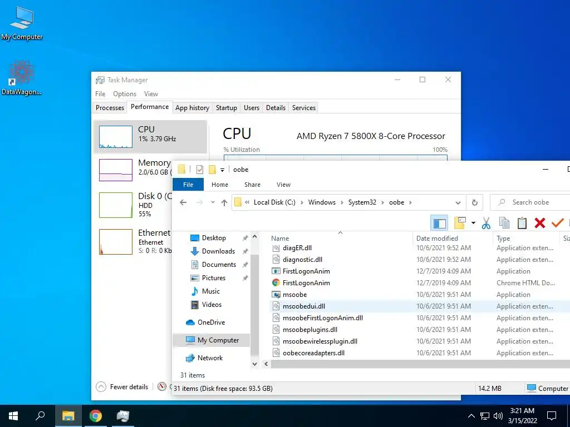Click the orange checkmark icon in toolbar
The image size is (570, 427).
pyautogui.click(x=557, y=222)
